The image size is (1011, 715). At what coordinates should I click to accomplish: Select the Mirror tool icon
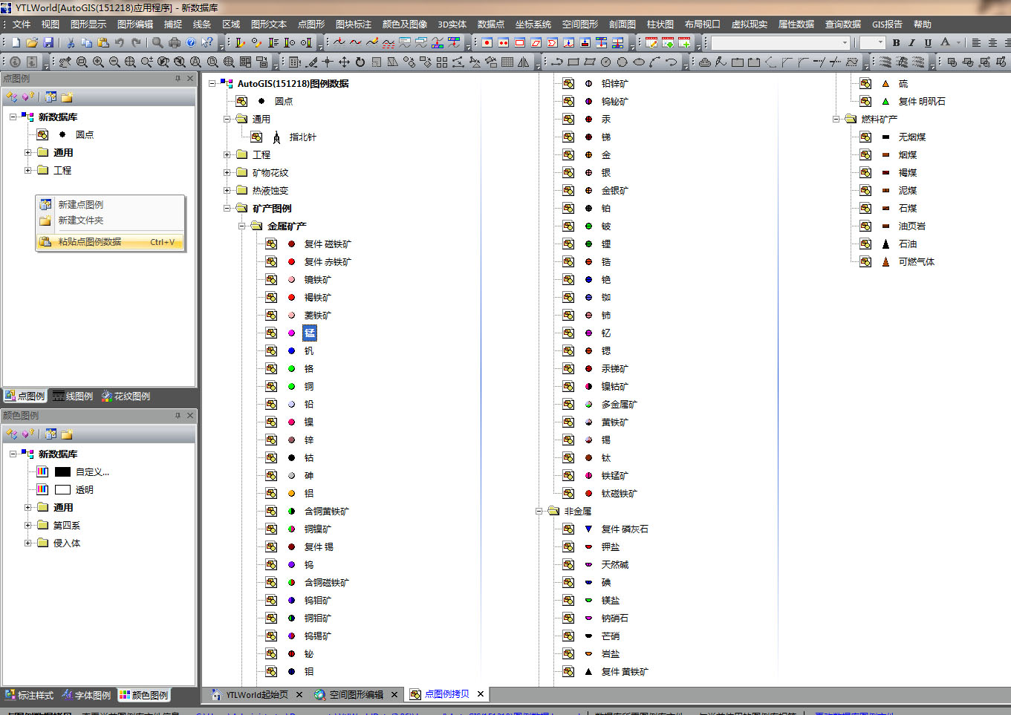point(524,62)
